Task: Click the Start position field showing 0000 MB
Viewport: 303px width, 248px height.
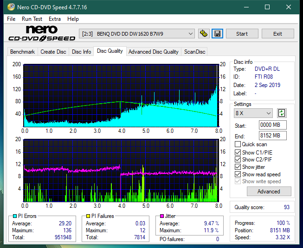Action: click(x=272, y=125)
